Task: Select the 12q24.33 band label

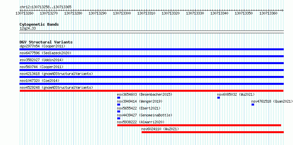Action: click(x=28, y=29)
